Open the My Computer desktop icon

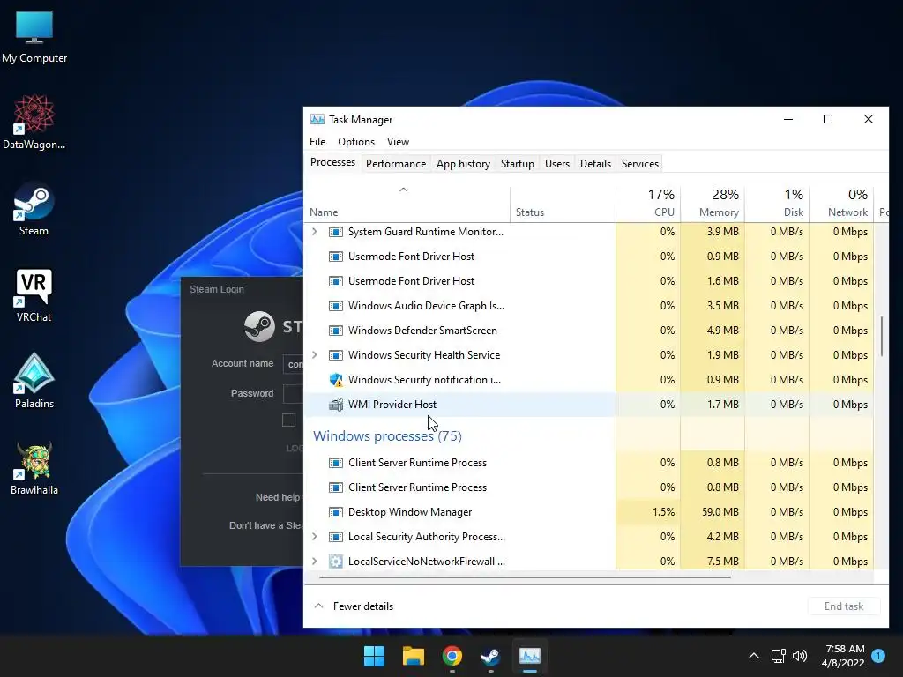(34, 35)
